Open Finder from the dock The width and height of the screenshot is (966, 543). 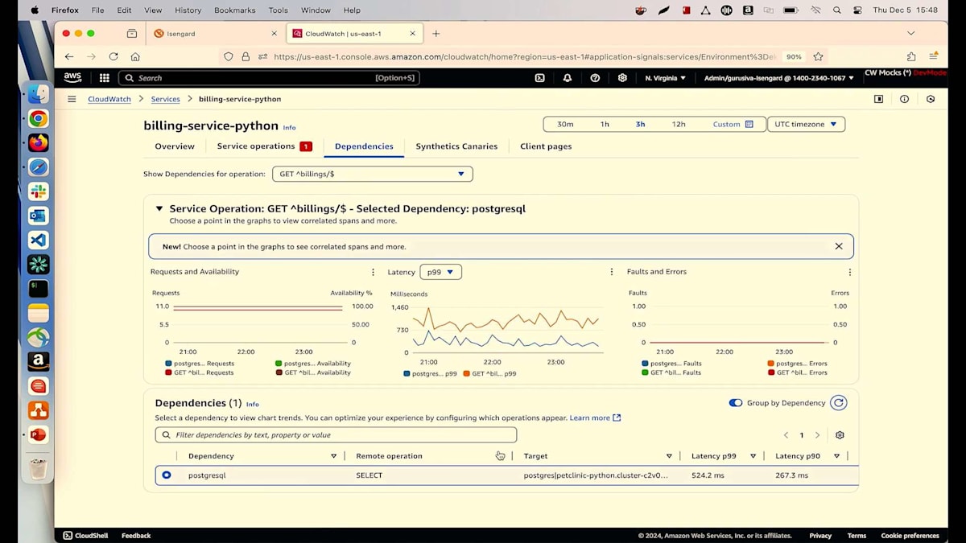click(x=38, y=94)
